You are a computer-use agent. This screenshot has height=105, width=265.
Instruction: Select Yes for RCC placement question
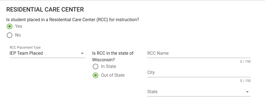10,26
